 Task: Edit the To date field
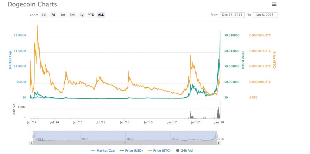pyautogui.click(x=265, y=15)
